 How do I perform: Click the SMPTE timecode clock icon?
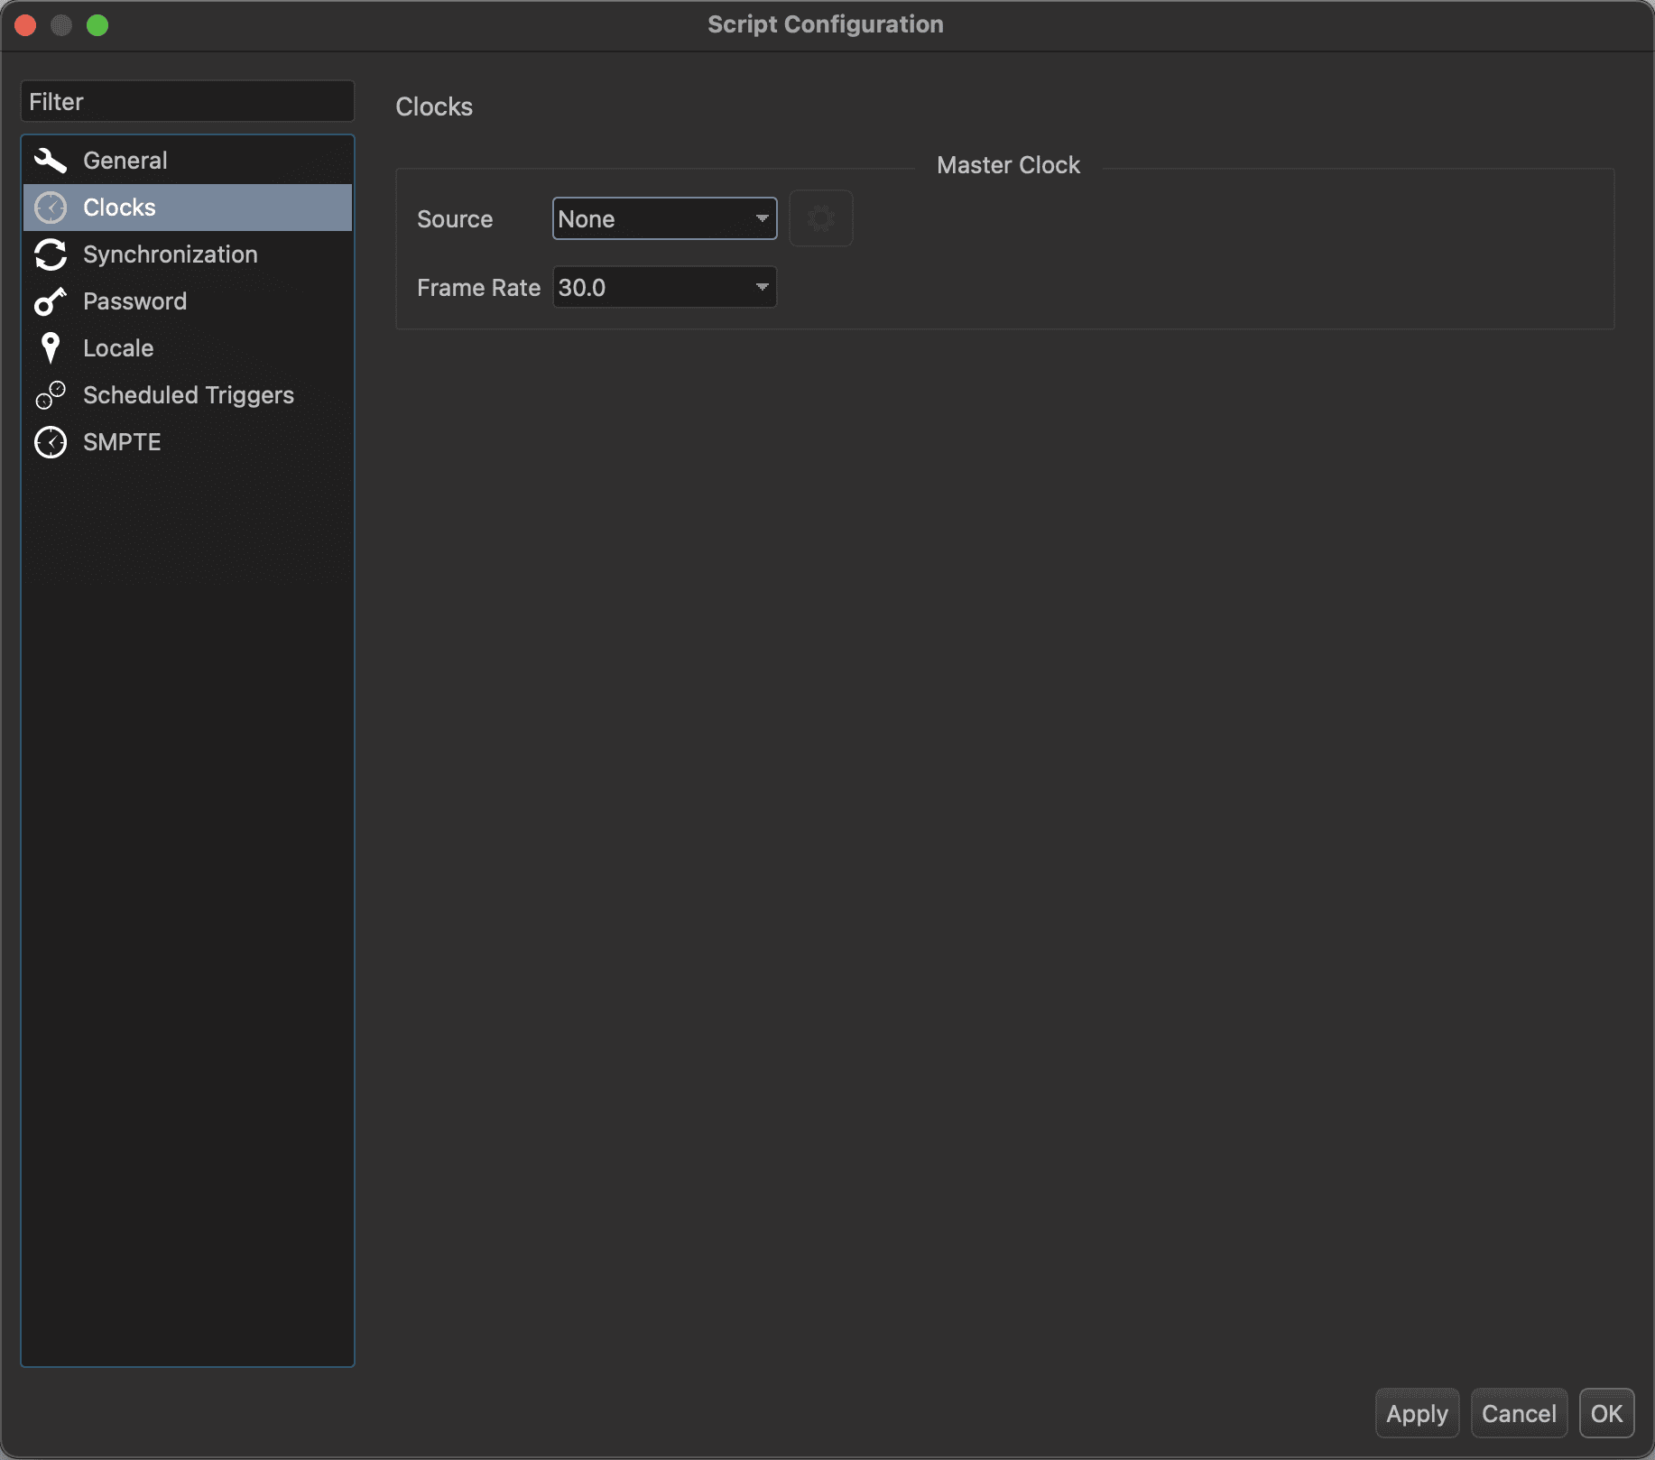tap(51, 442)
